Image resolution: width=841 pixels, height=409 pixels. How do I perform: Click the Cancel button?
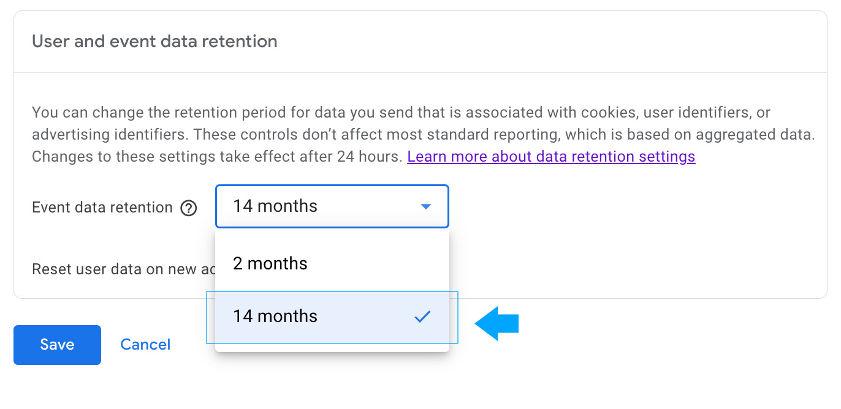[x=145, y=345]
